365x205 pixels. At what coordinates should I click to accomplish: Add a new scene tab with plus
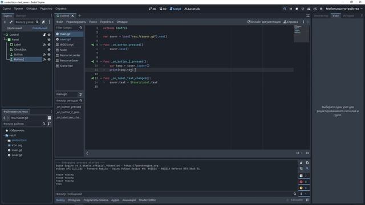80,16
